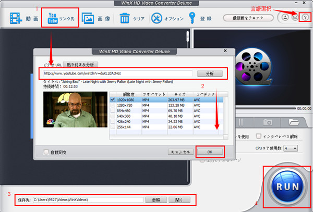
Task: Click the 保存先 path field
Action: (88, 200)
